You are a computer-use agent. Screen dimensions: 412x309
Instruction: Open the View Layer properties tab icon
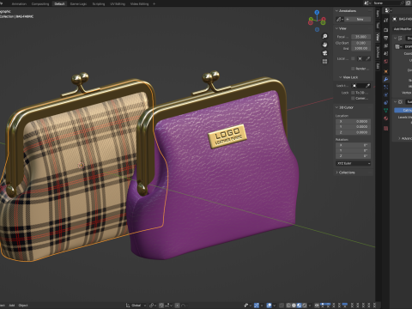click(386, 45)
